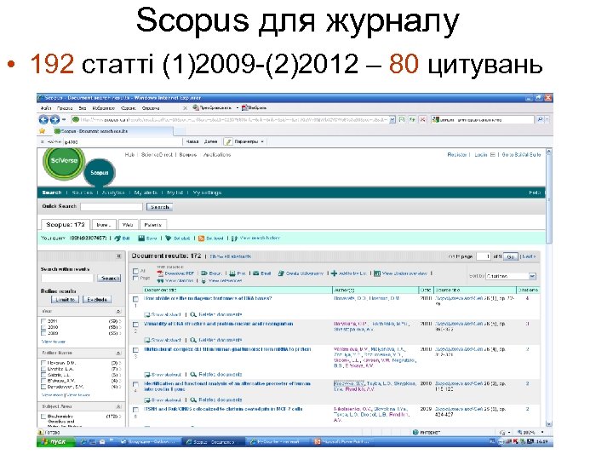Click the Exclude button
The image size is (613, 460).
[97, 300]
